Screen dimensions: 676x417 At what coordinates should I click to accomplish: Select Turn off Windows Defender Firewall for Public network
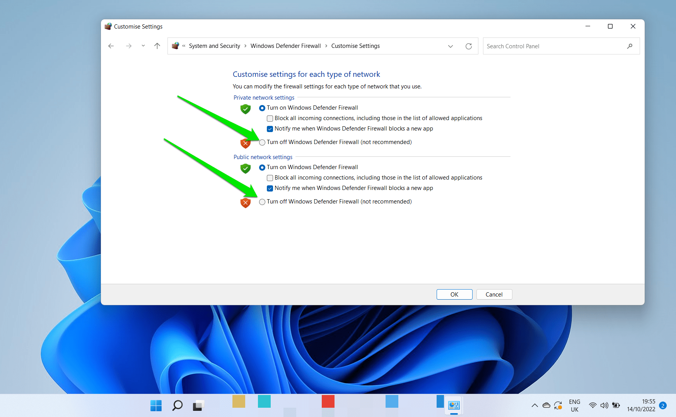[262, 202]
